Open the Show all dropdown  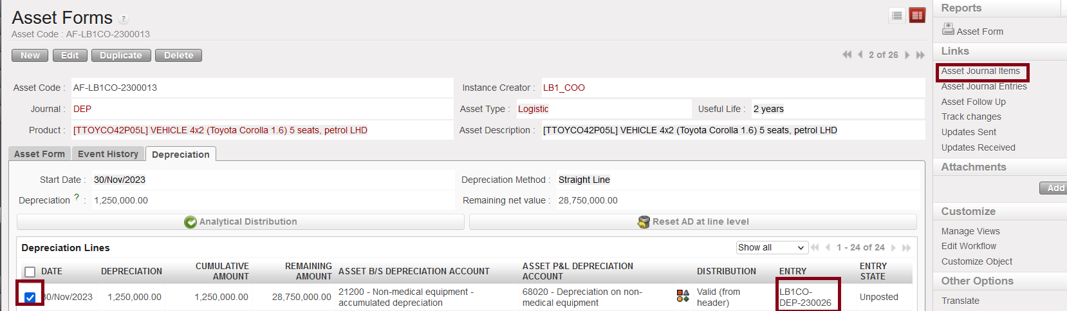(x=772, y=247)
